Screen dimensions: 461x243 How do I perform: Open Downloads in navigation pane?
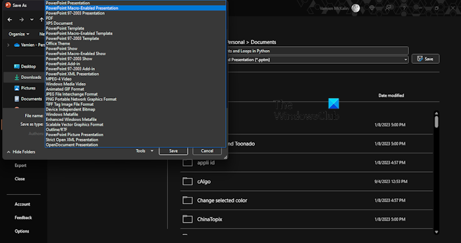click(x=28, y=77)
